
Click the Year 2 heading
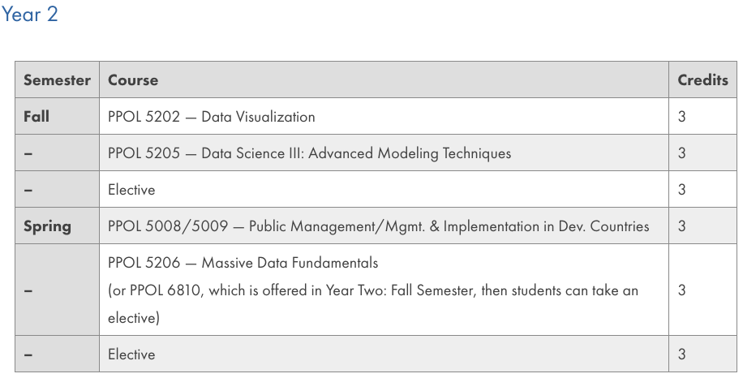29,15
